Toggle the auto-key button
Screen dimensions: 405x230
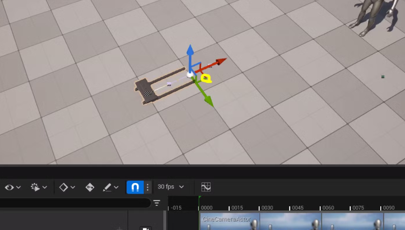[90, 187]
